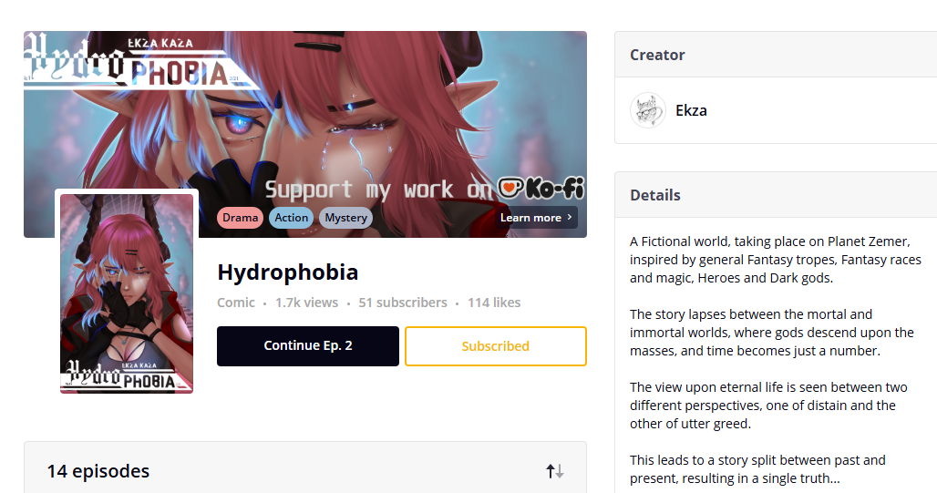Open the Hydrophobia cover thumbnail
The image size is (937, 493).
[127, 293]
